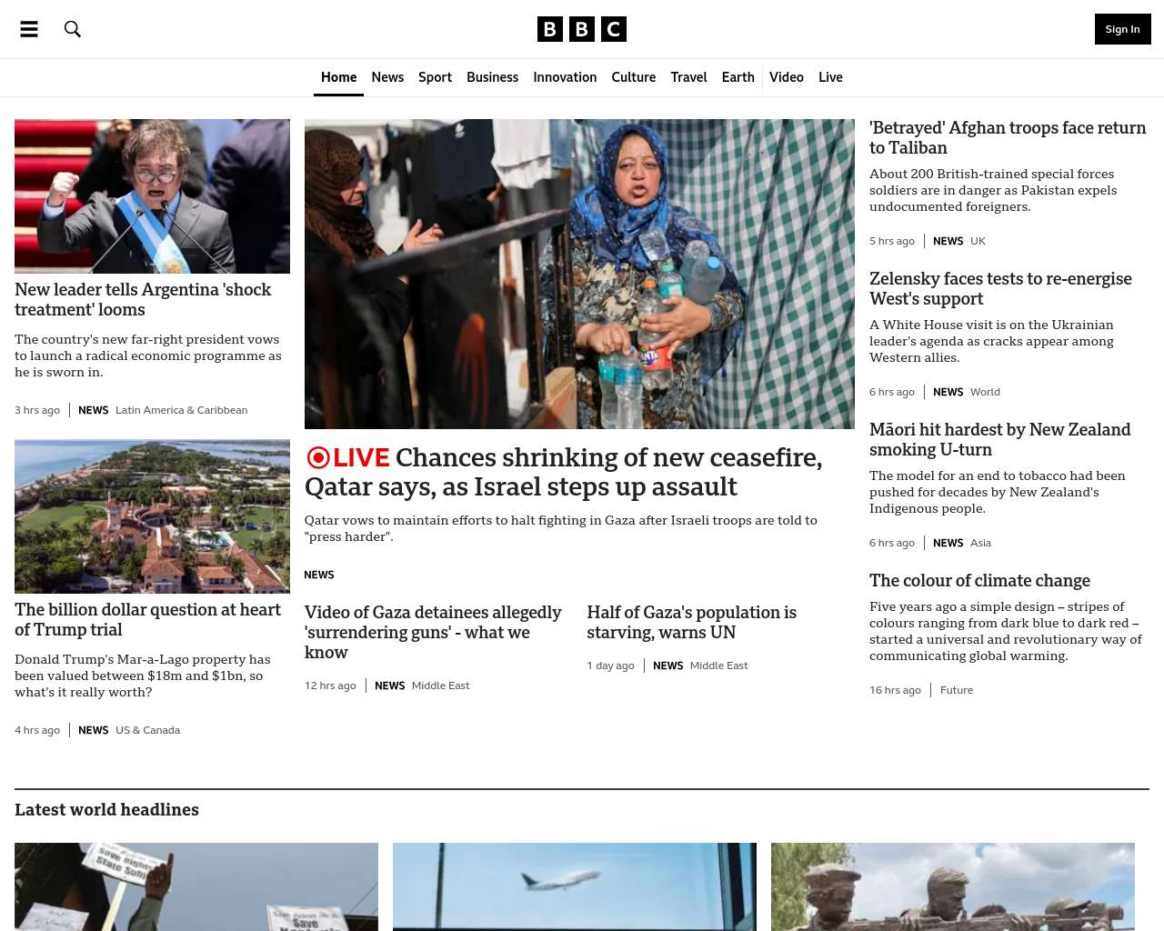
Task: Click Half of Gaza's population starving headline
Action: (x=691, y=622)
